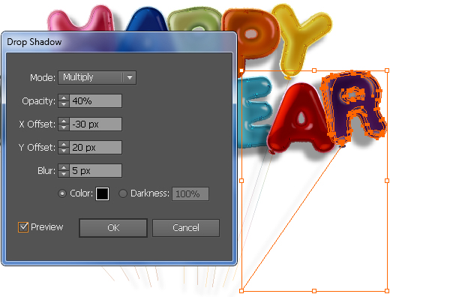
Task: Decrease Y Offset using the down arrow
Action: tap(64, 151)
